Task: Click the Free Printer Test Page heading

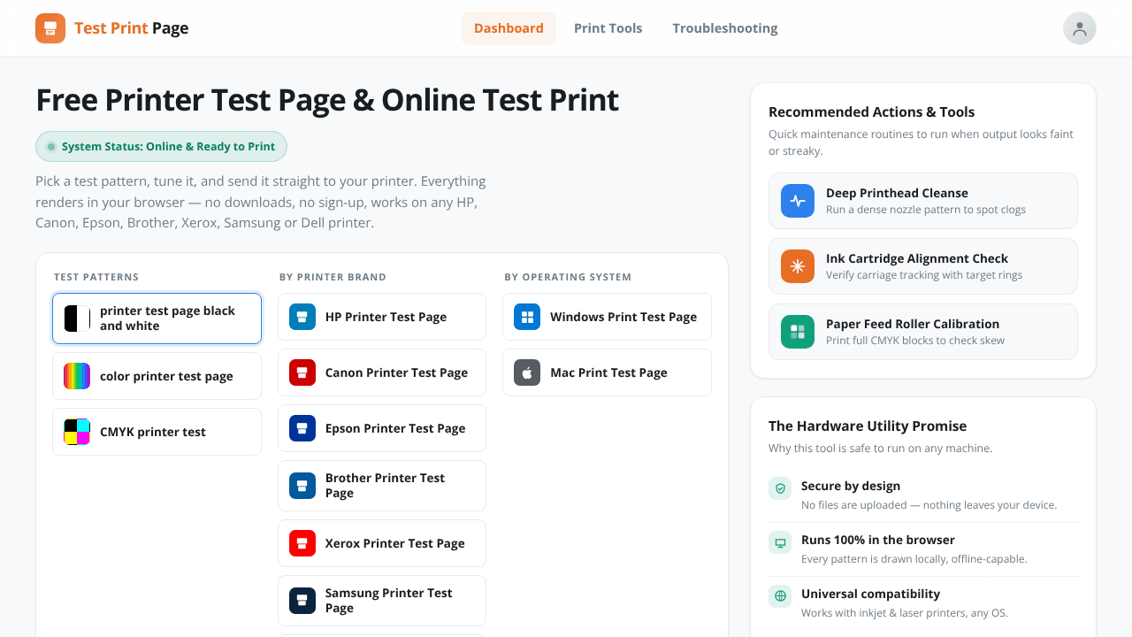Action: coord(327,100)
